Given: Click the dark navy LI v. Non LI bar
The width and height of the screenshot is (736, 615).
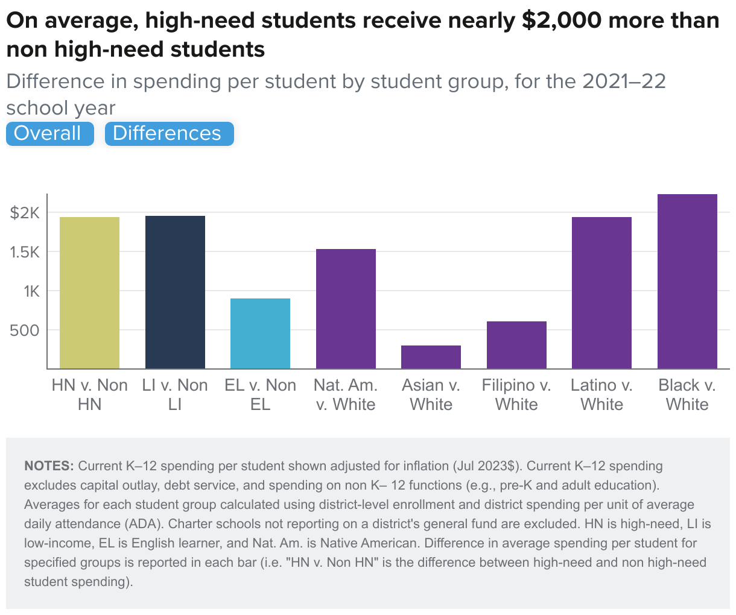Looking at the screenshot, I should (x=175, y=289).
